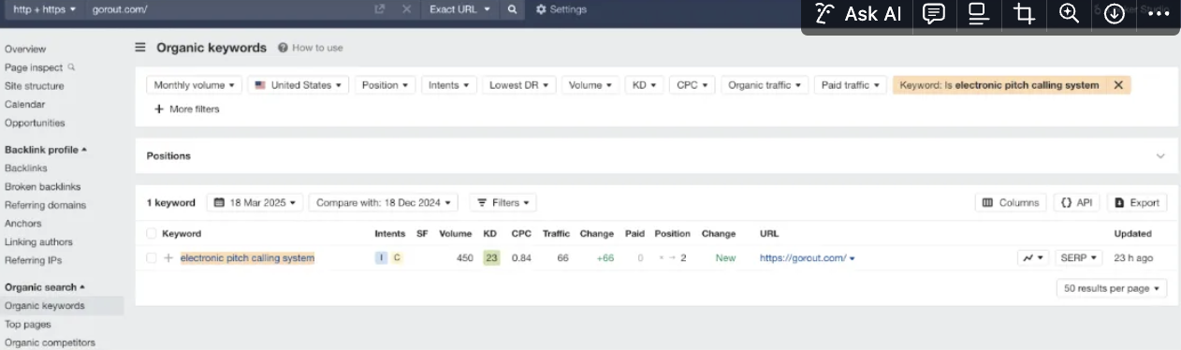Toggle the select-all checkbox in the table header
1181x350 pixels.
coord(152,234)
